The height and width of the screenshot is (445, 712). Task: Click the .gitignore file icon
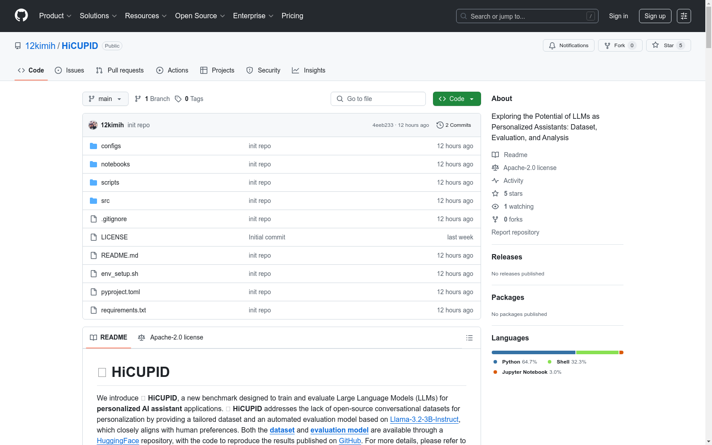93,219
